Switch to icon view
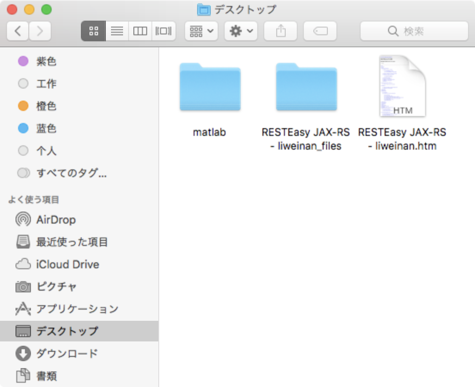The image size is (475, 387). 93,31
